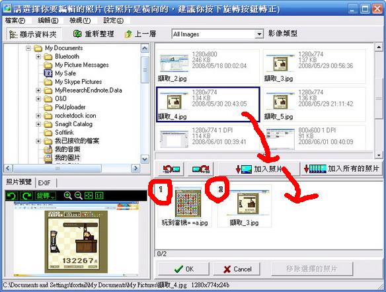Screen dimensions: 386x292
Task: Select the 800x600 1 DPI 91 KB thumbnail
Action: pos(315,138)
